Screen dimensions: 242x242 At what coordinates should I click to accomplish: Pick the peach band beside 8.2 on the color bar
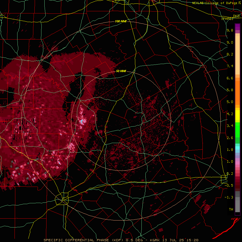click(x=237, y=55)
